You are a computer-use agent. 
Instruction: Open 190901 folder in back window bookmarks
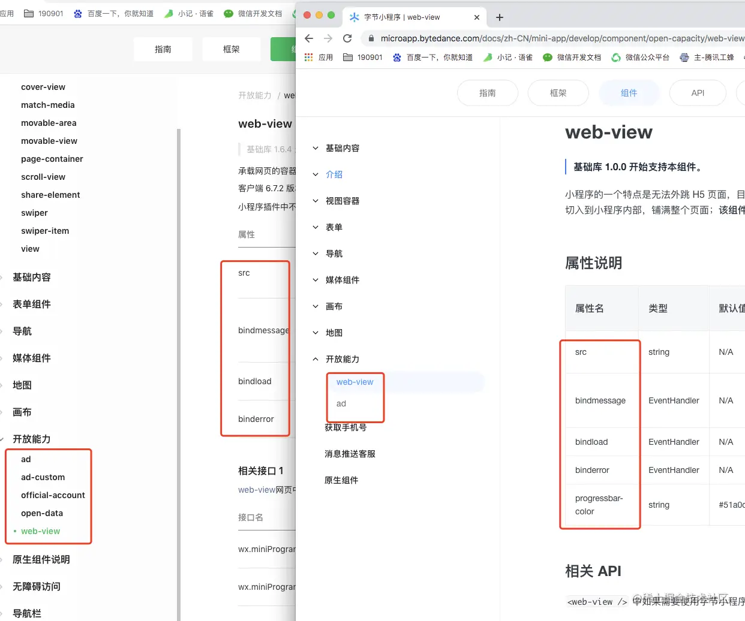point(43,13)
